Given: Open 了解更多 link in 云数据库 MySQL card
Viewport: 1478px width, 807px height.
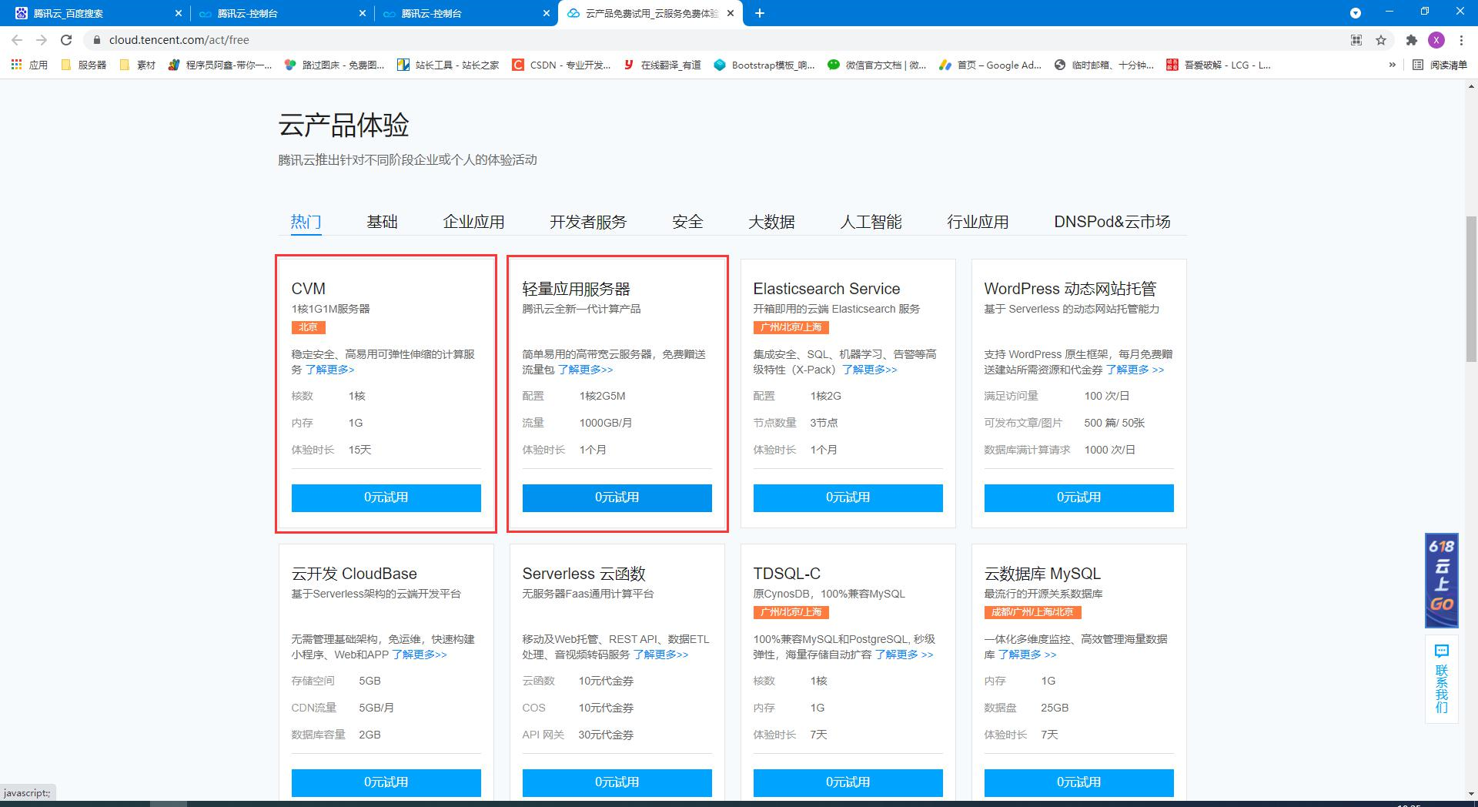Looking at the screenshot, I should point(1028,655).
